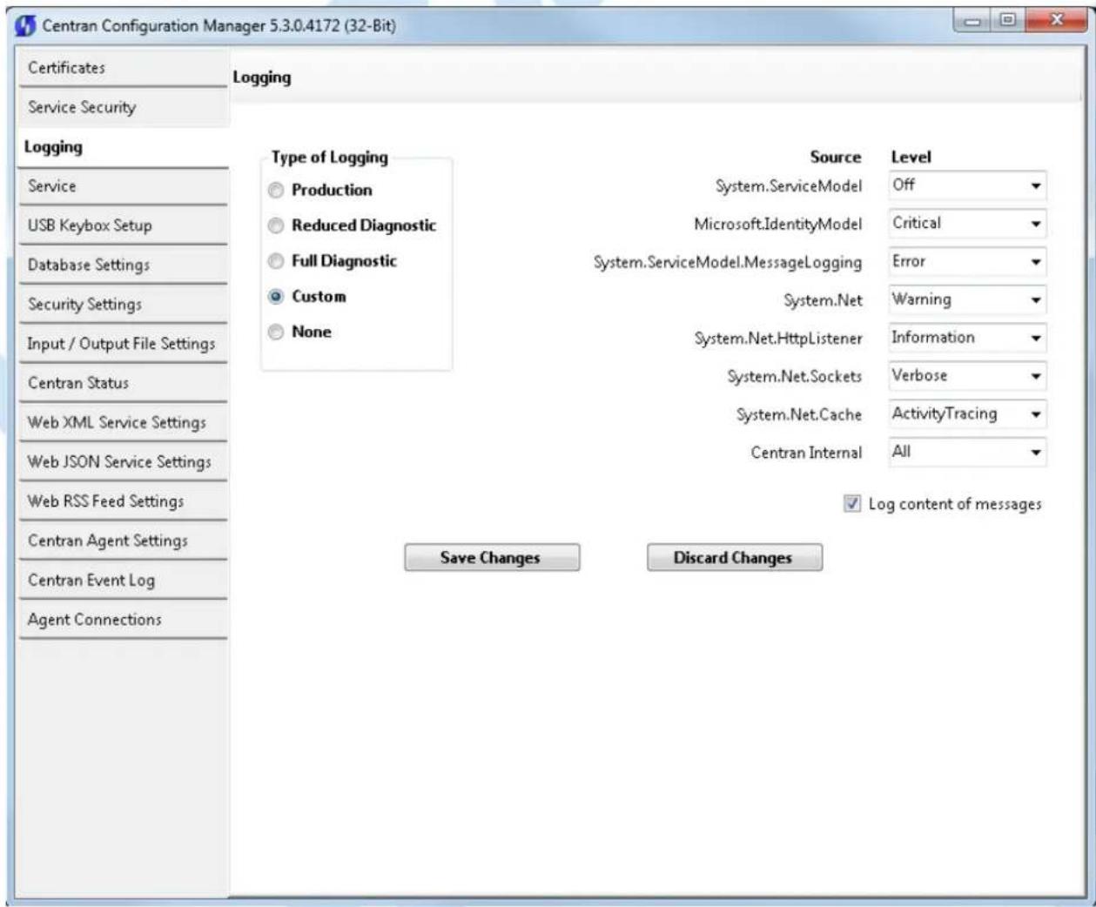Click the System.ServiceModel source label

(789, 185)
